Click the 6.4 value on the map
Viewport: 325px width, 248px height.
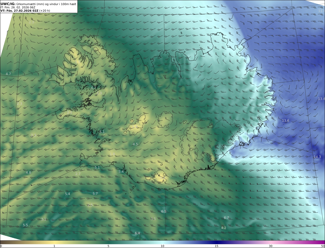(x=137, y=233)
